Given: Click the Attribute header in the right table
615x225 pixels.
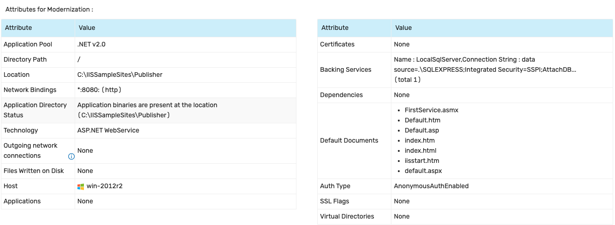Looking at the screenshot, I should tap(335, 28).
